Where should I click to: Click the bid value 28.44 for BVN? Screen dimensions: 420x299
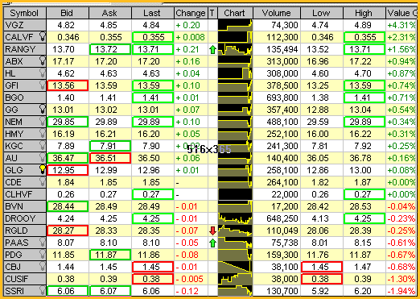click(68, 206)
